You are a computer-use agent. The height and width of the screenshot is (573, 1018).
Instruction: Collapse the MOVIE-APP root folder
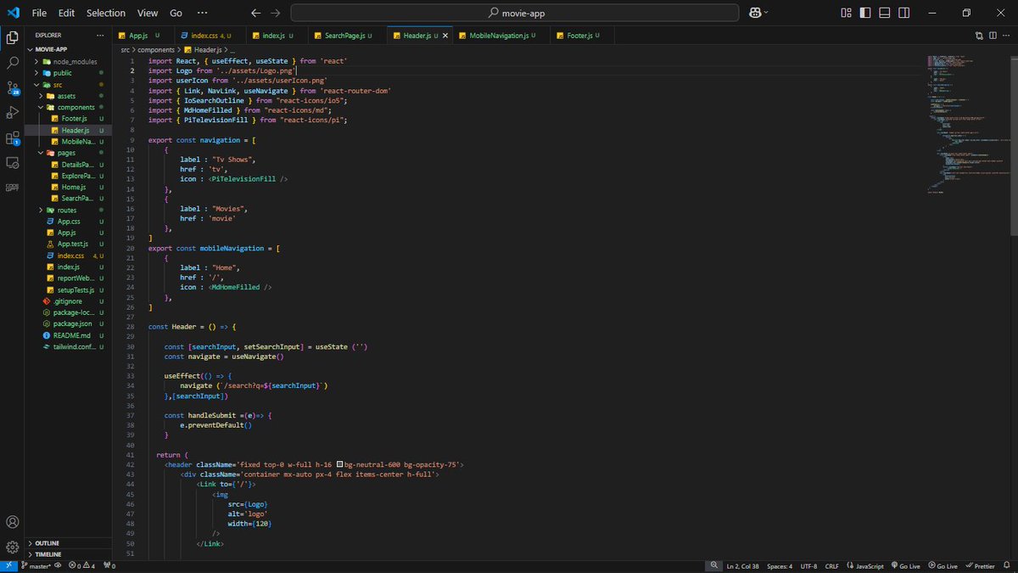[68, 49]
